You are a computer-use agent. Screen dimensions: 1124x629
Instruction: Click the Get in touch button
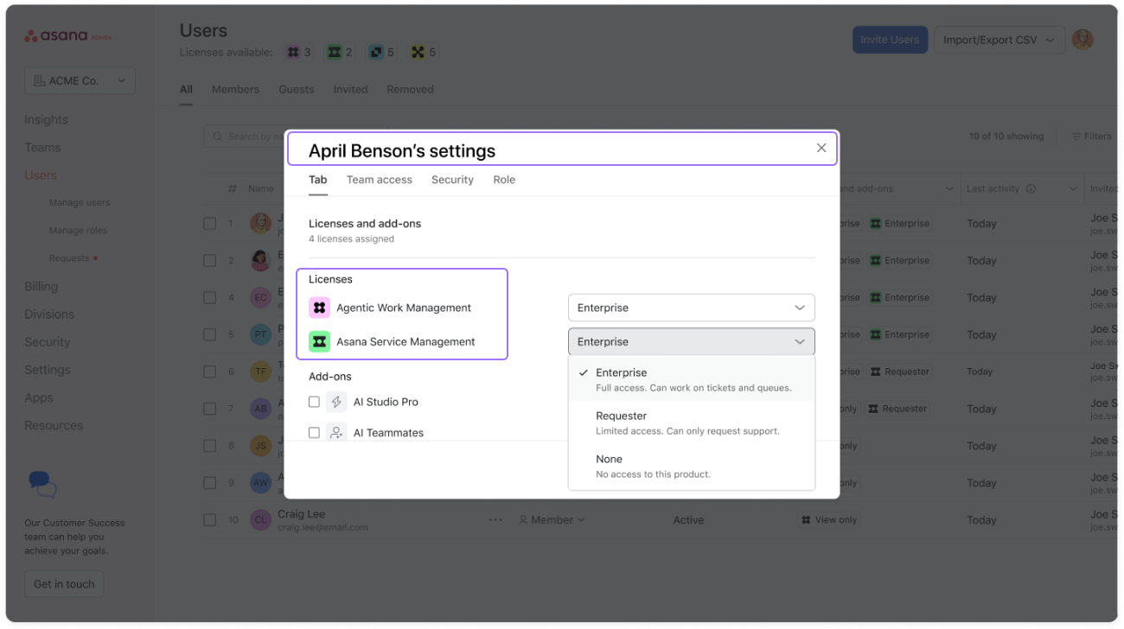[x=64, y=584]
